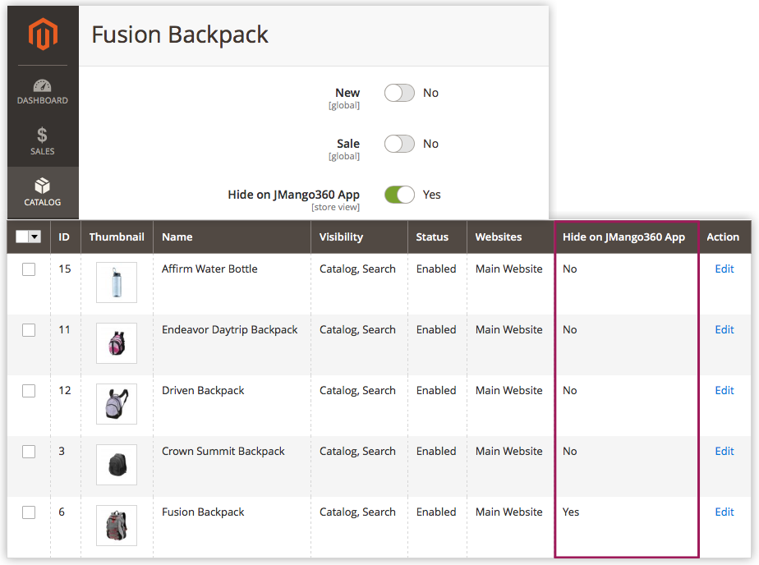The width and height of the screenshot is (759, 565).
Task: Click 'Enabled' status in Driven Backpack row
Action: click(436, 390)
